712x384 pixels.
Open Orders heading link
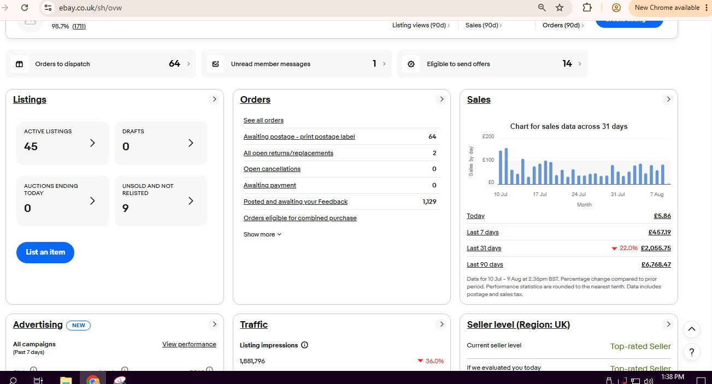[255, 99]
